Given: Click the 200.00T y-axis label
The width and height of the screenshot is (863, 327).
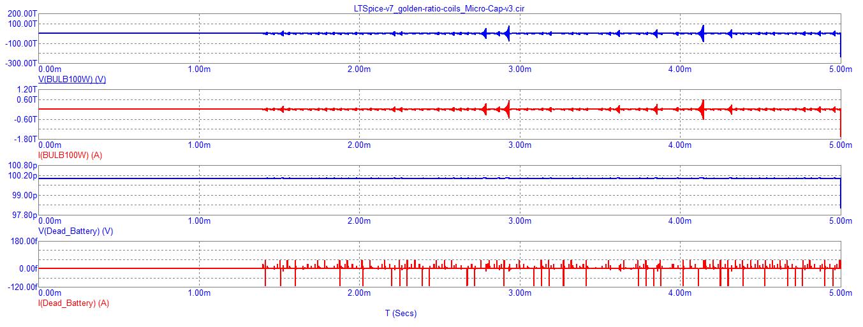Looking at the screenshot, I should tap(22, 13).
